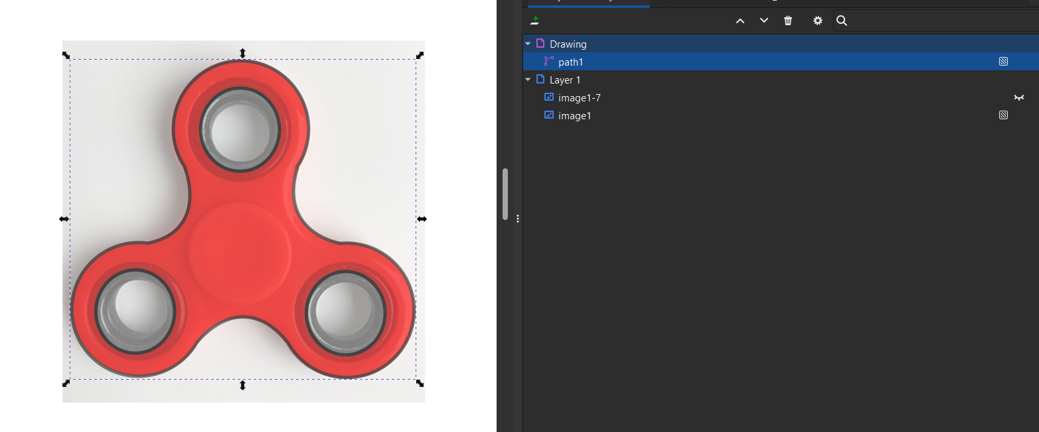Image resolution: width=1039 pixels, height=432 pixels.
Task: Collapse the Layer 1 tree
Action: (x=528, y=80)
